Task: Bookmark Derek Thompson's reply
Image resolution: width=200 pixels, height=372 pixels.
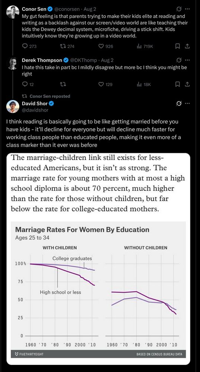Action: (177, 84)
